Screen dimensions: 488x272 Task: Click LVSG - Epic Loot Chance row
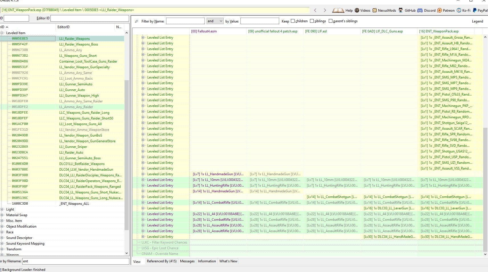160,248
